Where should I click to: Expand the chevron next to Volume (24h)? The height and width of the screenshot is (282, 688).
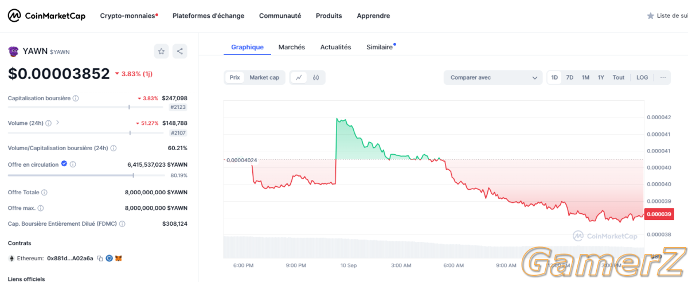click(58, 123)
